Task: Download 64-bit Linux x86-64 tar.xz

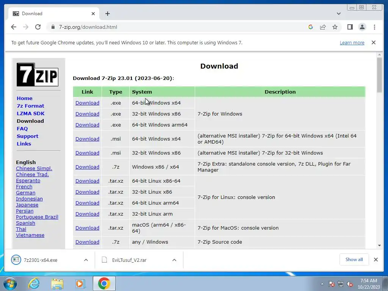Action: [88, 181]
